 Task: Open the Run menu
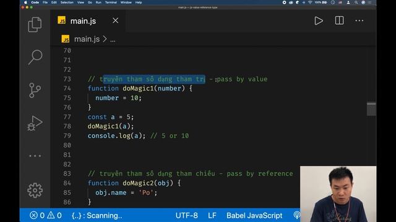pyautogui.click(x=98, y=2)
